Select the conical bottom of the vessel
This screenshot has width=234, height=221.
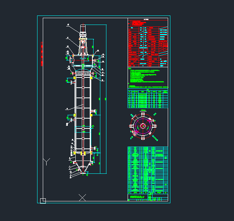(83, 167)
